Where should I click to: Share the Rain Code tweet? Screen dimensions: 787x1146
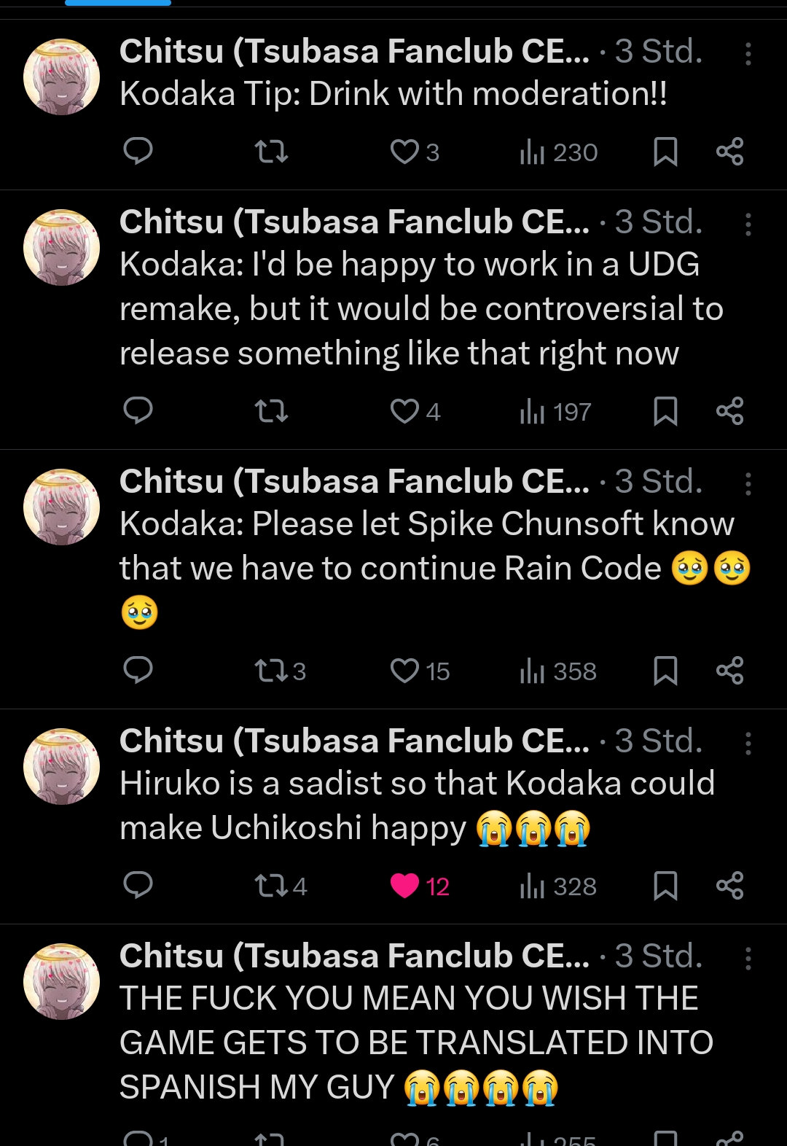click(x=729, y=671)
